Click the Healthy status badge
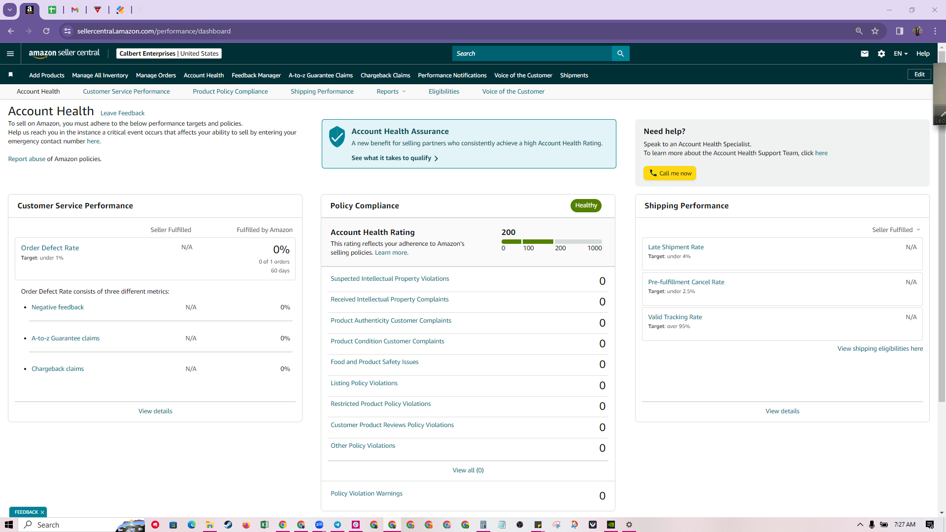The height and width of the screenshot is (532, 946). [586, 205]
